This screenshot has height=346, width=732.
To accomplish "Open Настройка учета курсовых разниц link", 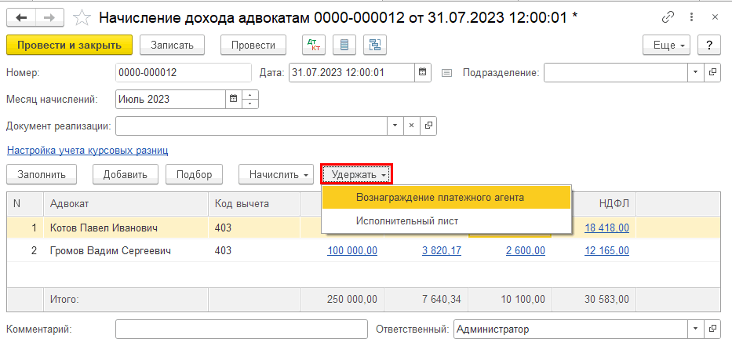I will point(87,150).
